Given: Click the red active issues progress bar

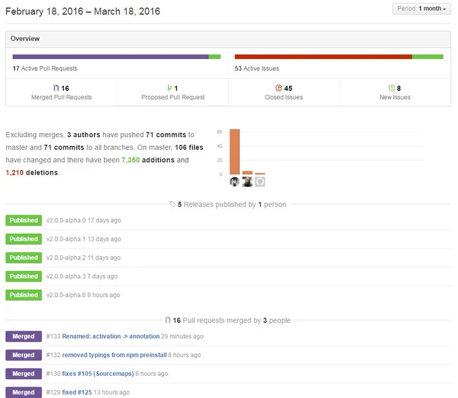Looking at the screenshot, I should [323, 56].
